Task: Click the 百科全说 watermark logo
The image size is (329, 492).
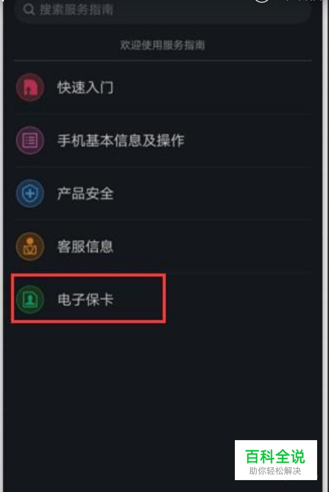Action: 275,456
